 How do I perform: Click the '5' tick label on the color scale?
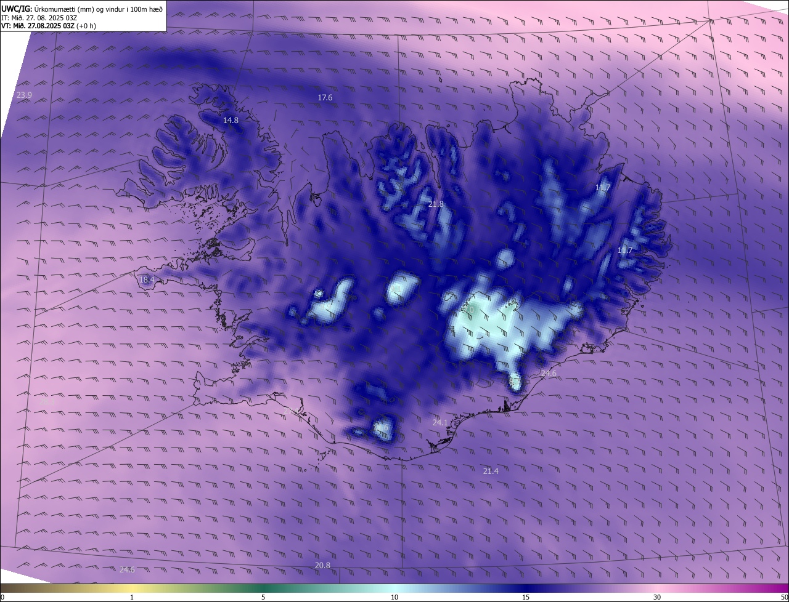pyautogui.click(x=263, y=597)
